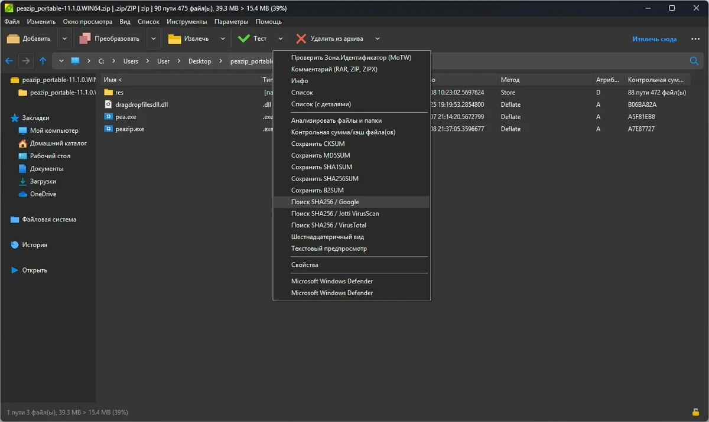709x422 pixels.
Task: Sort by the Метод column header
Action: pyautogui.click(x=544, y=80)
